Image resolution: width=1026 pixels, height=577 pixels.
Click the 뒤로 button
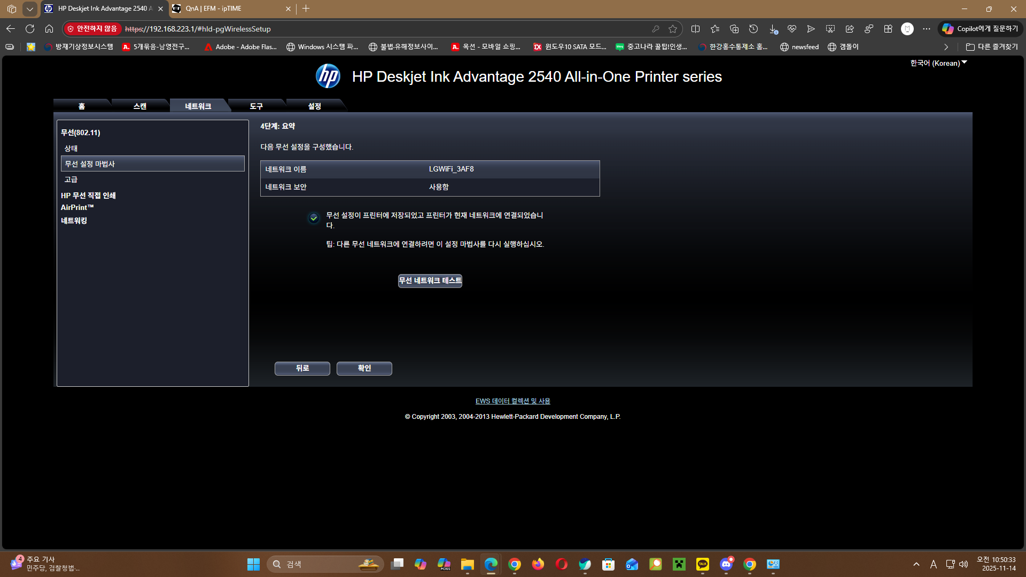302,368
